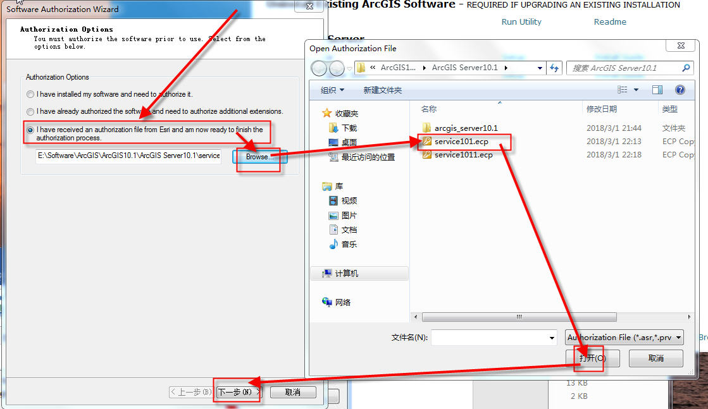Click the 2018/3/1 22:18 date cell

point(614,155)
